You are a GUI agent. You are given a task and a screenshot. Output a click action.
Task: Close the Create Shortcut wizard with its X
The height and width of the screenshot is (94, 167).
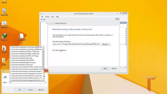tap(117, 19)
